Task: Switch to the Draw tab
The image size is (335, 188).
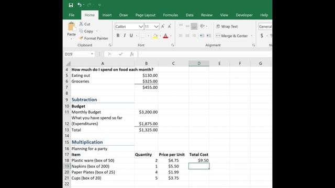Action: point(124,15)
